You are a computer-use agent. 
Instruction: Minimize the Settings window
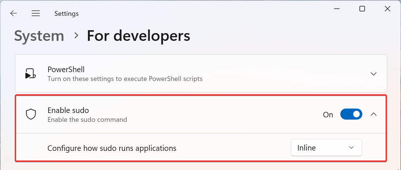pyautogui.click(x=337, y=9)
